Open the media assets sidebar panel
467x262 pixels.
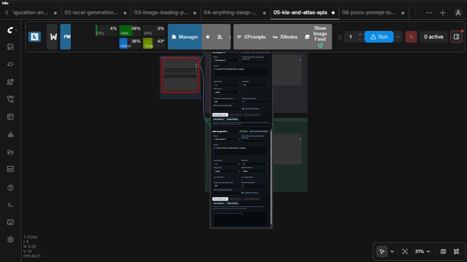click(10, 47)
